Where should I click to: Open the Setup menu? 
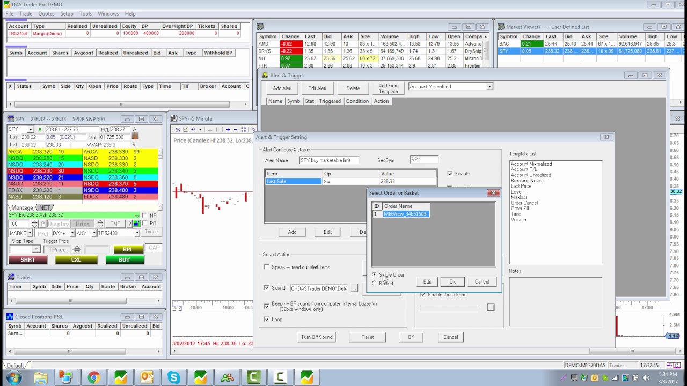pos(67,13)
